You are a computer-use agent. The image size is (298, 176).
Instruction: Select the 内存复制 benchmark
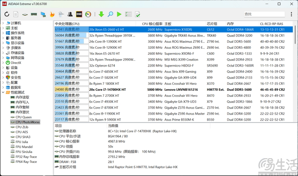tap(22, 107)
